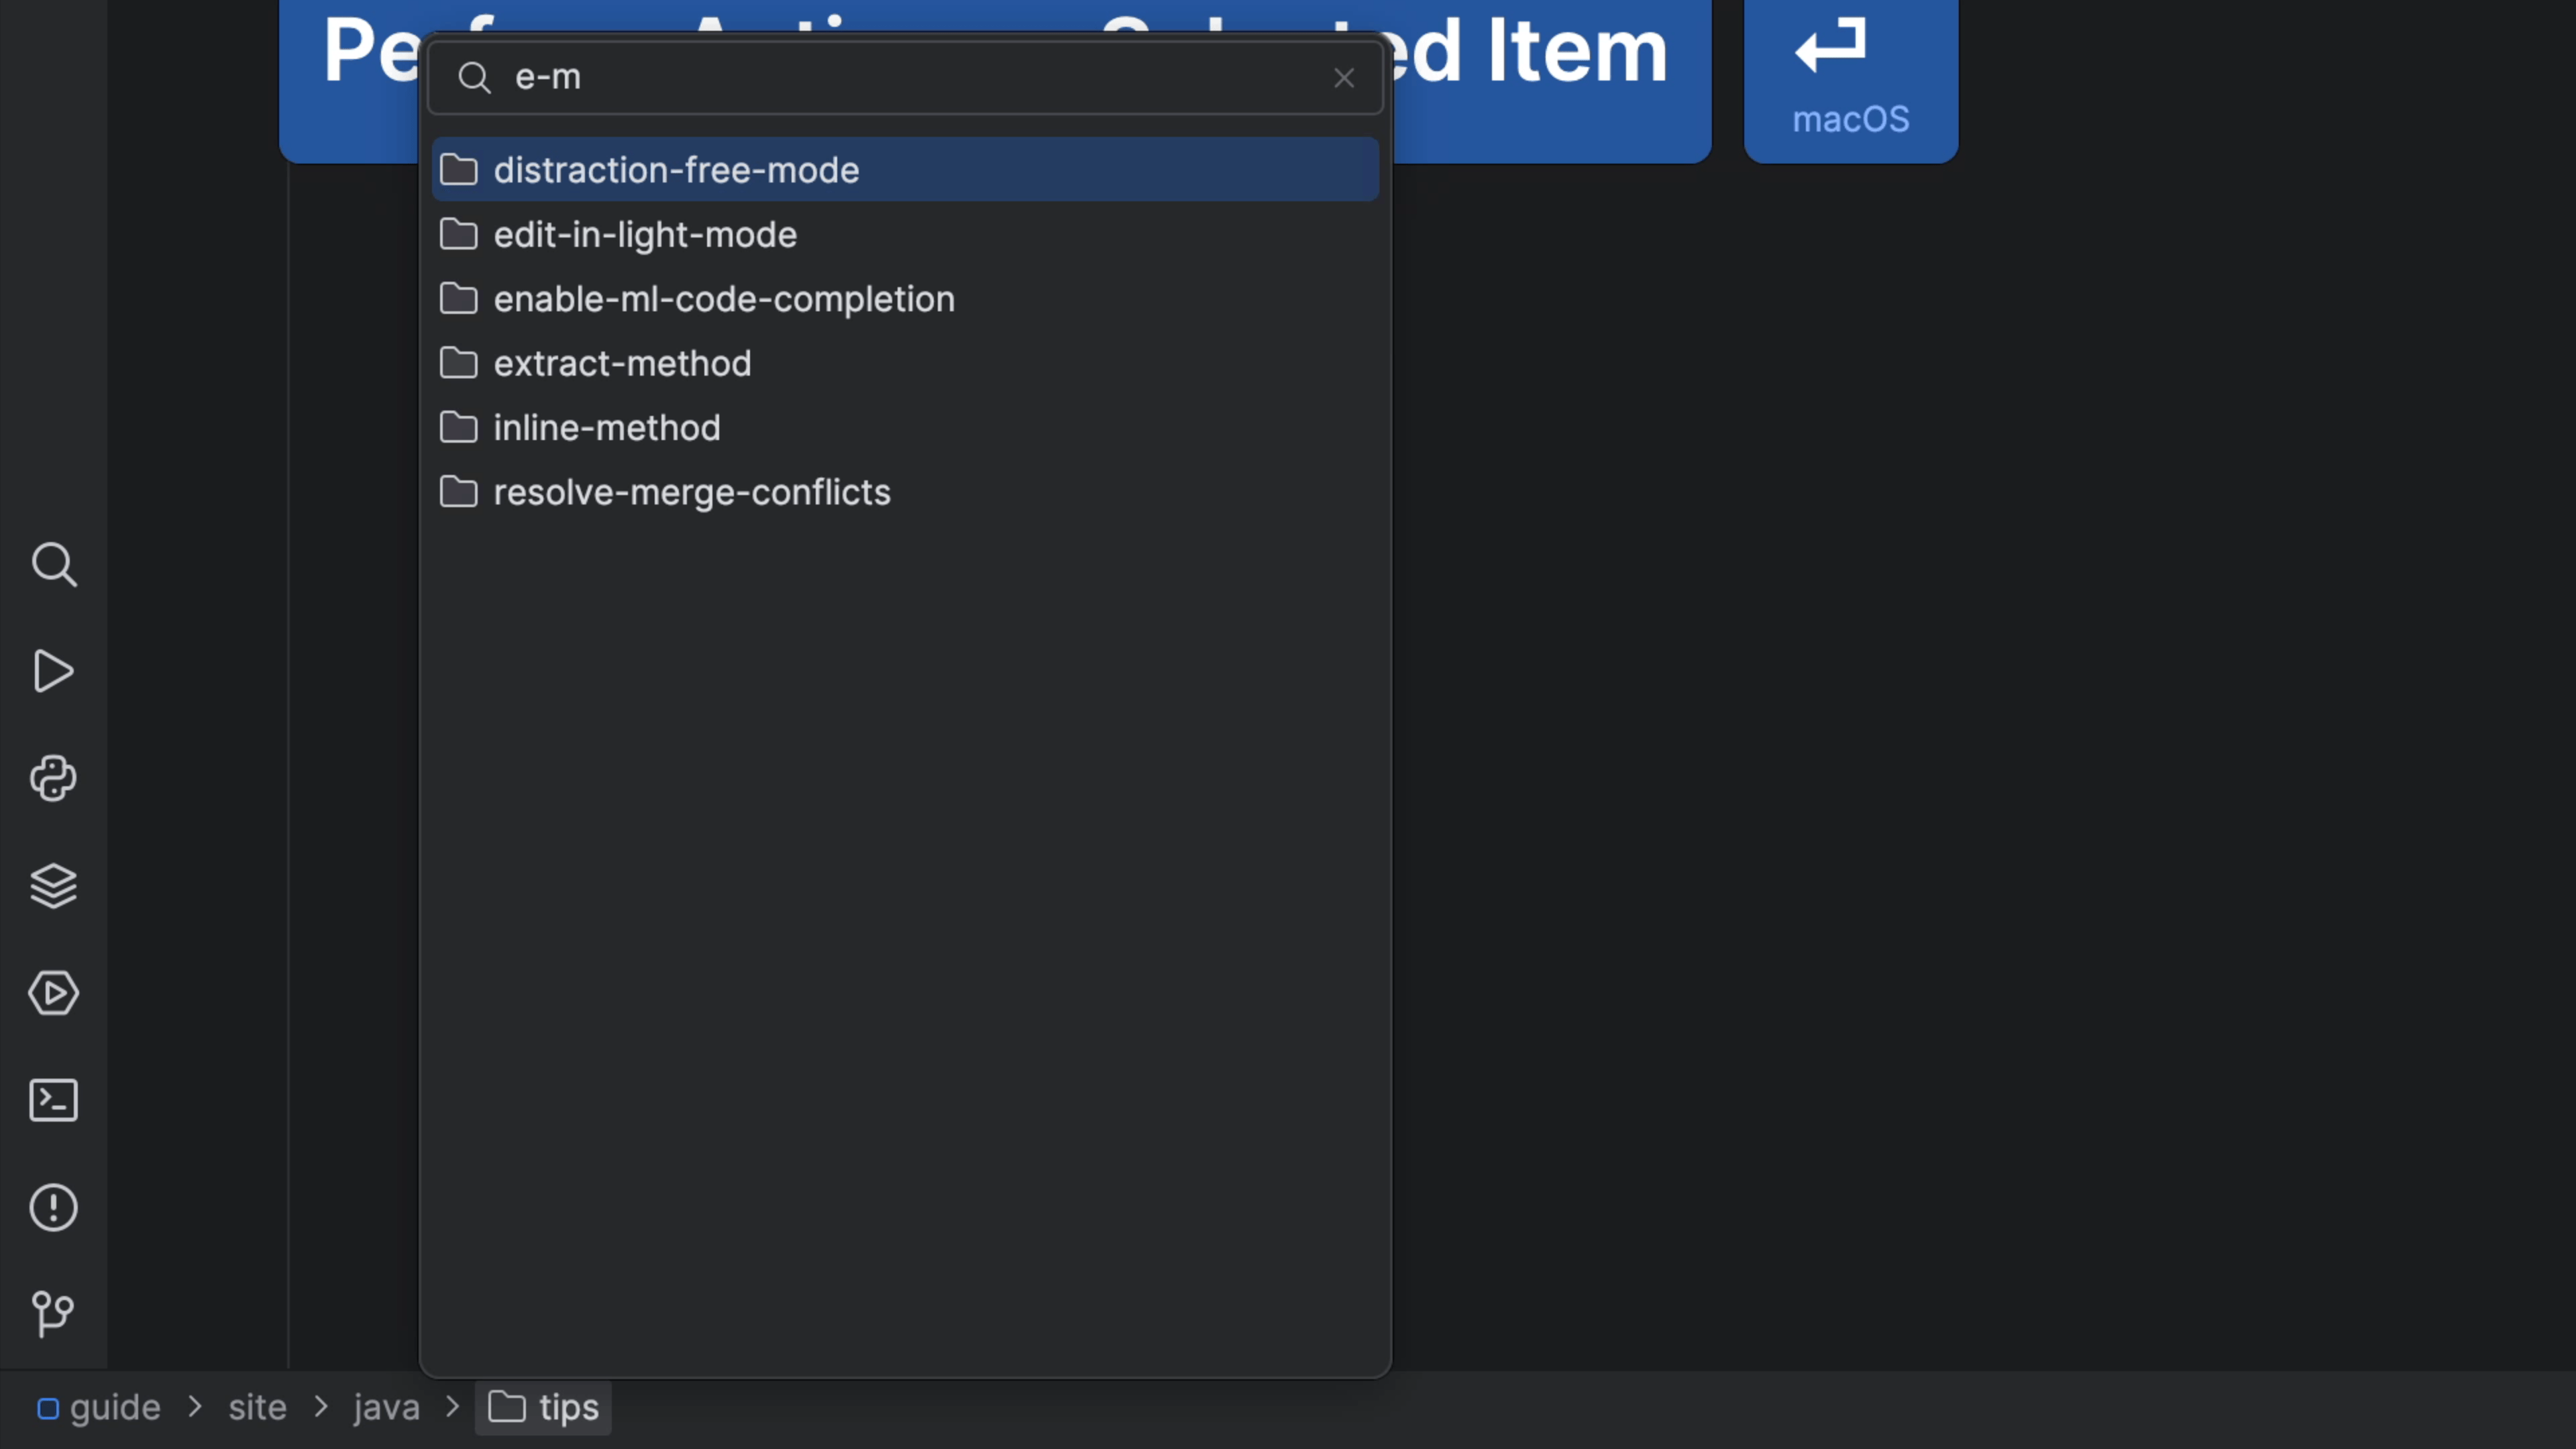Viewport: 2576px width, 1449px height.
Task: Open the Services tool window
Action: pos(53,993)
